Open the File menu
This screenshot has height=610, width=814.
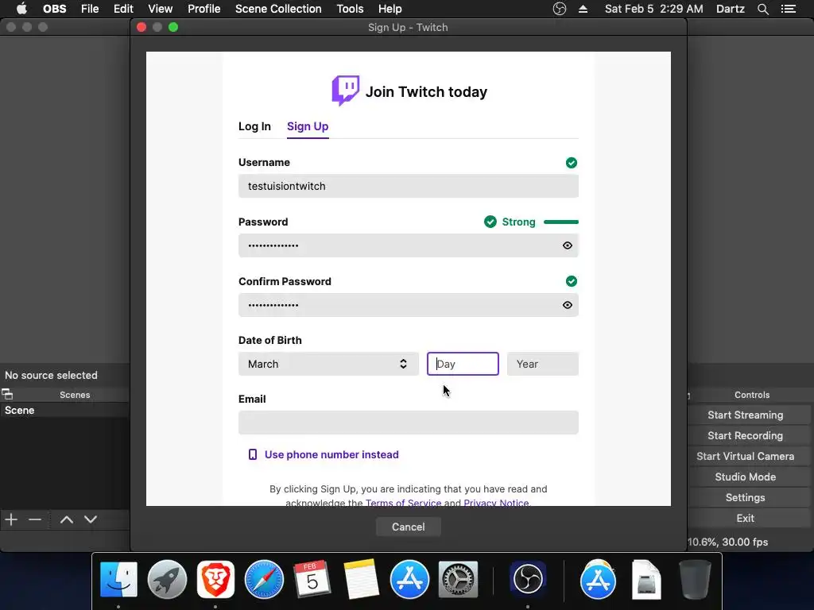[x=90, y=9]
